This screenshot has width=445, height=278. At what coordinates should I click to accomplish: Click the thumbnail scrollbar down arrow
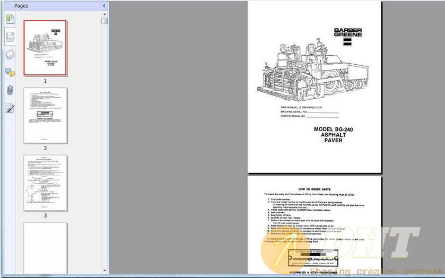pyautogui.click(x=104, y=271)
